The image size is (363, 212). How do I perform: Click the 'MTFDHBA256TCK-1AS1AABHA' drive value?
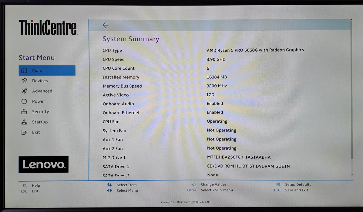239,157
